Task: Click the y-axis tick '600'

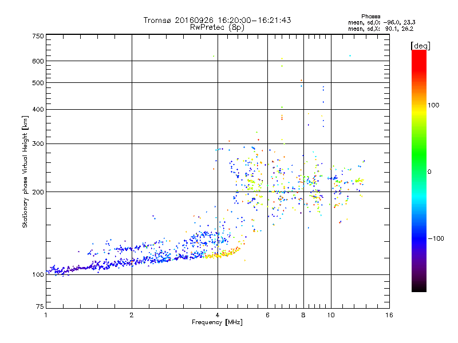Action: click(38, 61)
